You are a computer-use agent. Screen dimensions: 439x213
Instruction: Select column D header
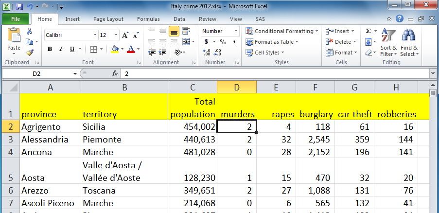[237, 88]
